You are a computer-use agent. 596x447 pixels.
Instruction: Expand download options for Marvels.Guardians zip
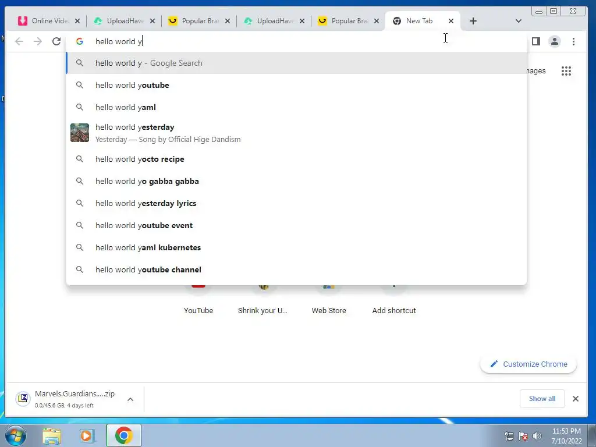pyautogui.click(x=130, y=399)
